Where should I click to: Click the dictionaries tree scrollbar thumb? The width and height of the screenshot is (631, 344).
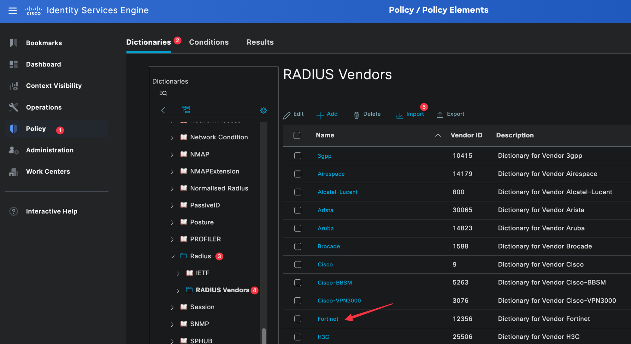coord(264,336)
